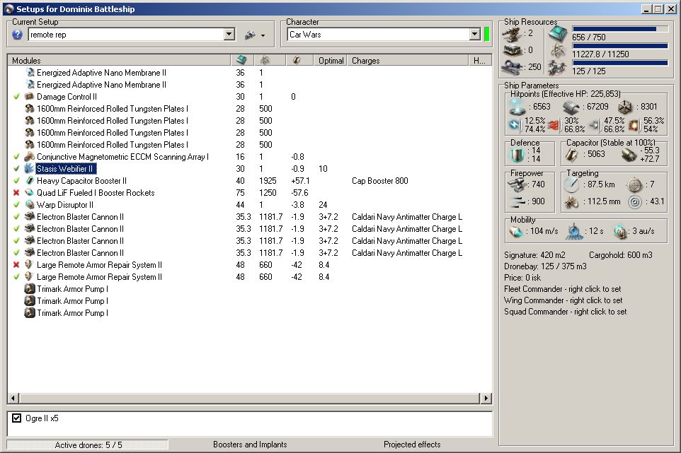Toggle the red X on Quad LiF Booster Rockets
The width and height of the screenshot is (681, 453).
tap(17, 193)
